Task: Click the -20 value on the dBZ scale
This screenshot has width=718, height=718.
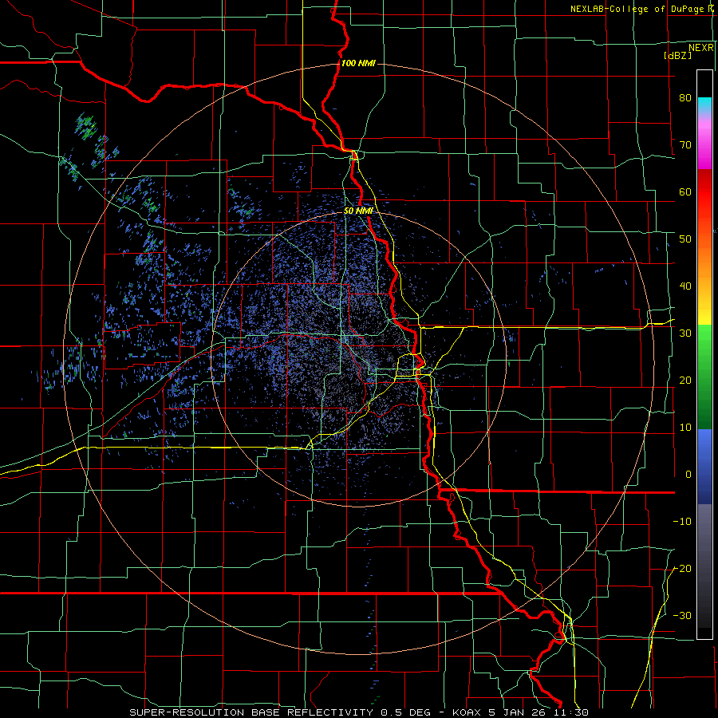Action: [682, 569]
